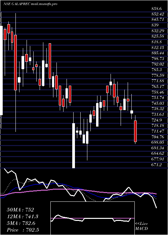Click the 738.32 price axis label

point(158,108)
